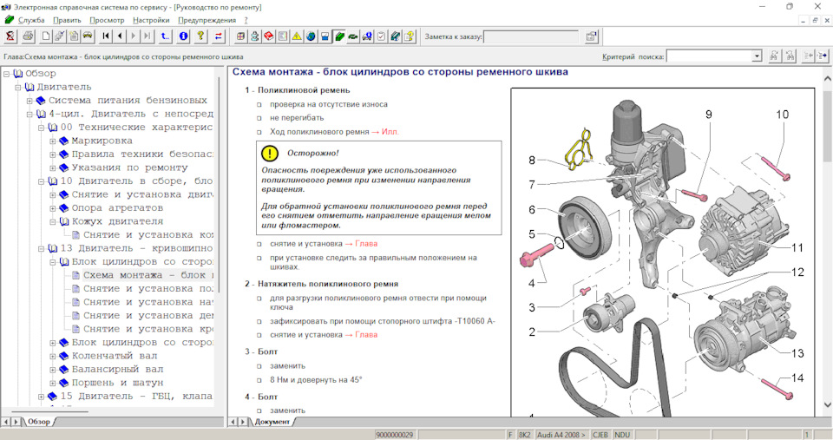Click '8K2' in the status bar

(524, 435)
